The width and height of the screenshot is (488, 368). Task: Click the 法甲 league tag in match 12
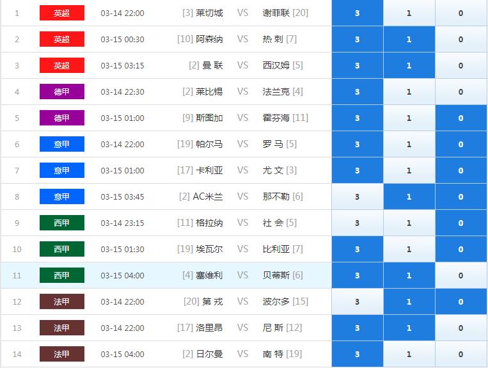point(62,301)
